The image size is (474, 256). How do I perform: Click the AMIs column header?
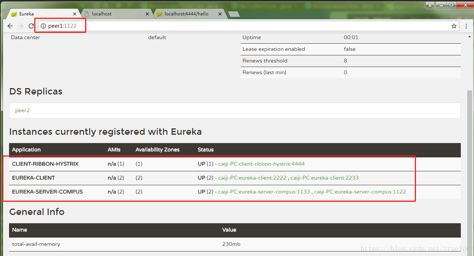(114, 149)
